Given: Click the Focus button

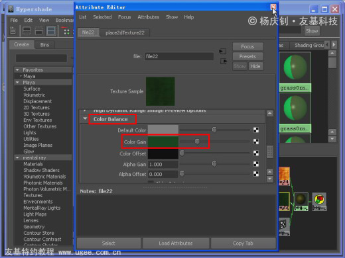Looking at the screenshot, I should [247, 46].
